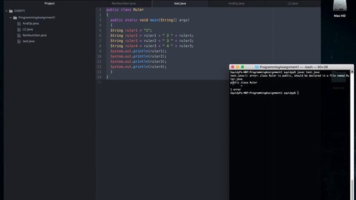Click the RanNumGen.java file icon
Image resolution: width=356 pixels, height=200 pixels.
19,36
